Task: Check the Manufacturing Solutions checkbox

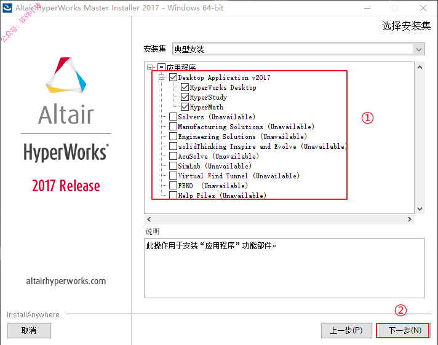Action: pyautogui.click(x=173, y=127)
